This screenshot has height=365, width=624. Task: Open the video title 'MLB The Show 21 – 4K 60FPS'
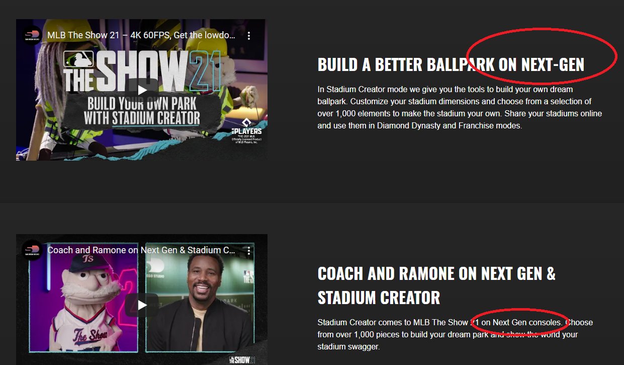pyautogui.click(x=141, y=36)
